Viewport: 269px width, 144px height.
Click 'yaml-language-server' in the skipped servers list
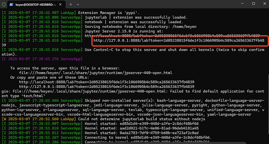(229, 114)
